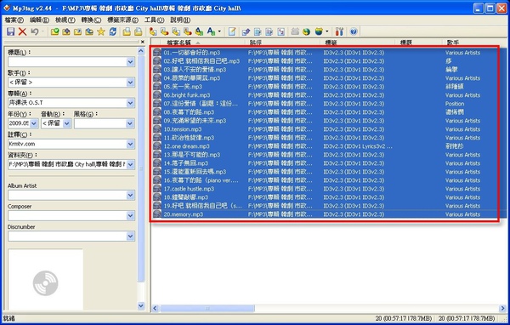This screenshot has width=510, height=325.
Task: Open the dropdown arrow beside the Web sources icon
Action: (327, 31)
